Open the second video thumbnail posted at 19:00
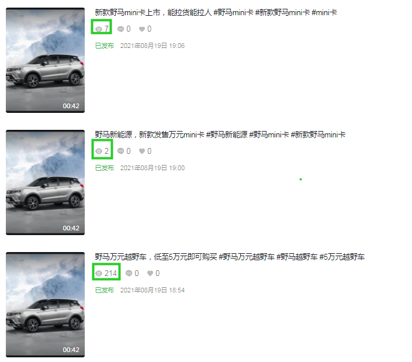 coord(45,182)
